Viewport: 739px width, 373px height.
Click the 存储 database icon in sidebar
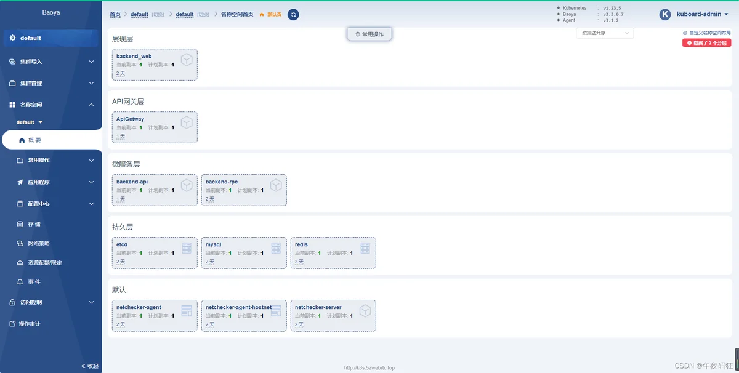(x=21, y=225)
